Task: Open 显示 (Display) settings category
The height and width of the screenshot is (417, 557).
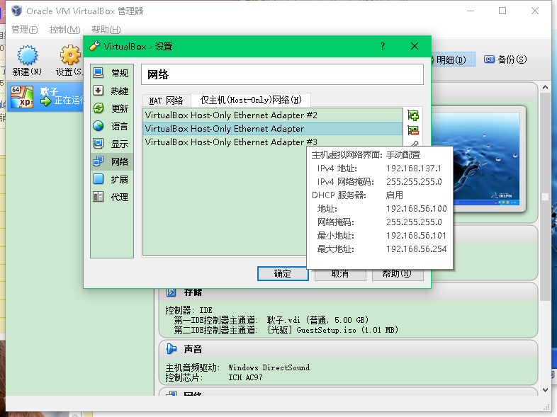Action: pos(112,144)
